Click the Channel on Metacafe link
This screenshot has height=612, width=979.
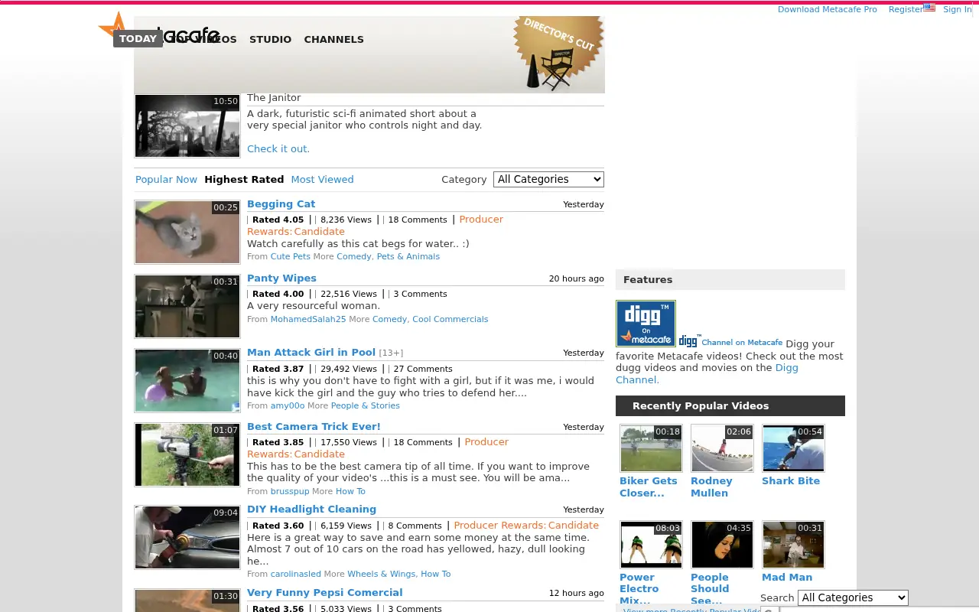pyautogui.click(x=742, y=343)
